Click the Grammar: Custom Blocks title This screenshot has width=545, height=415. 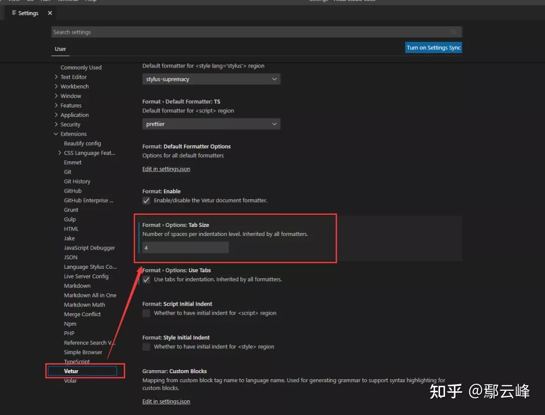(x=175, y=371)
